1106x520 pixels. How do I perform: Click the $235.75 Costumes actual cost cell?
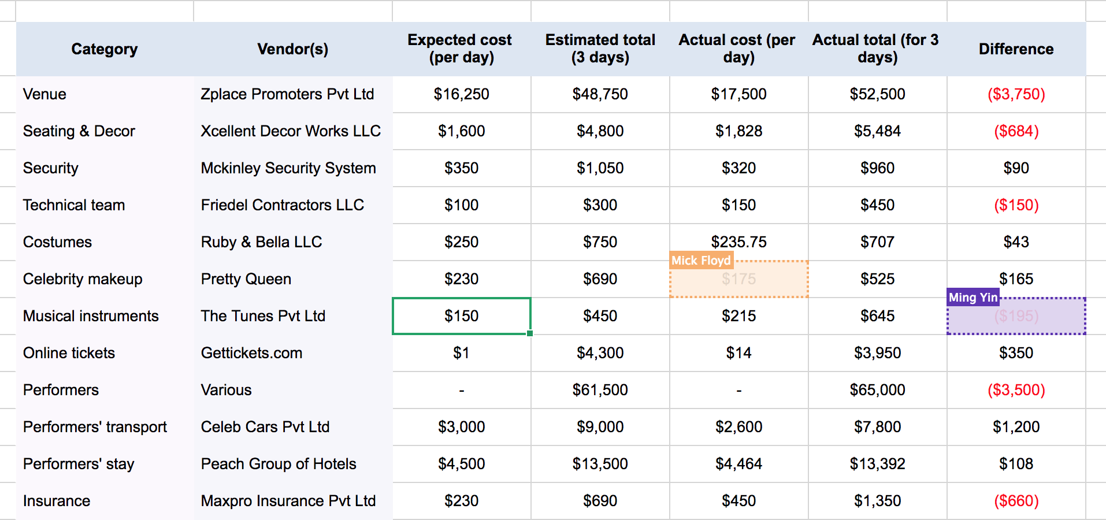click(x=738, y=242)
